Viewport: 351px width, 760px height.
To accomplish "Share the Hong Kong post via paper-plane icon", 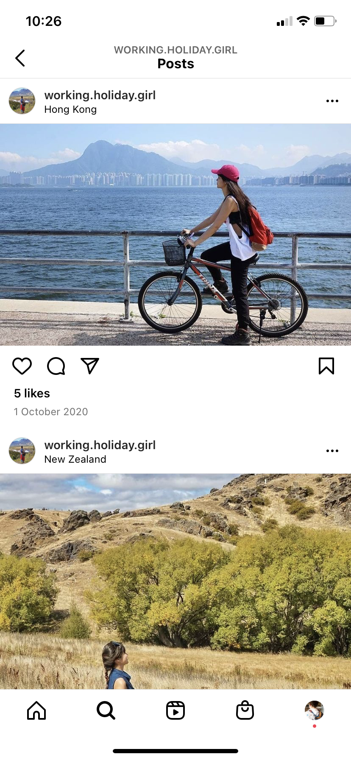I will pos(90,366).
